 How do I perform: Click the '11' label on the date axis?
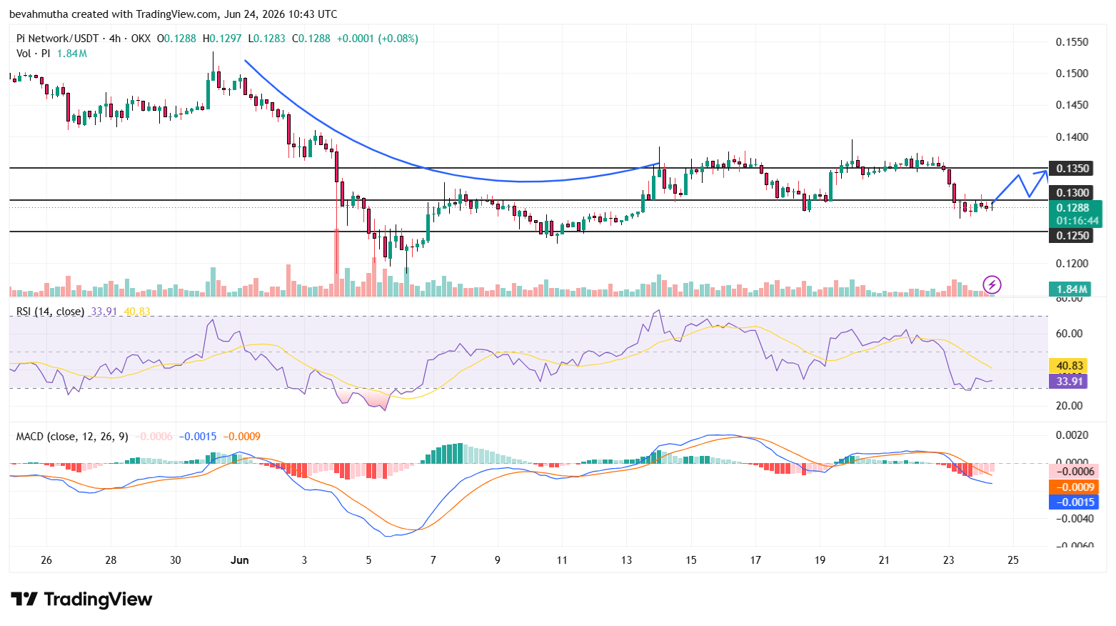point(562,560)
